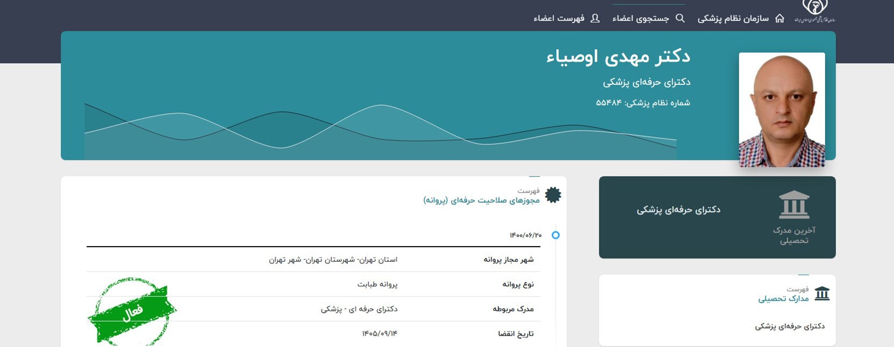Click the small institution icon beside مدارک تحصیلی
Image resolution: width=894 pixels, height=347 pixels.
pos(822,293)
